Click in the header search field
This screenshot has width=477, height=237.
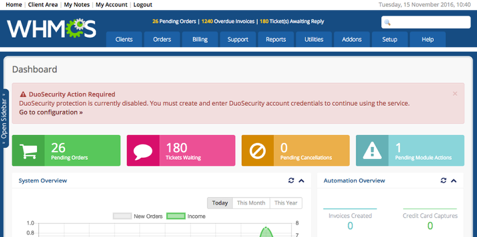(426, 22)
